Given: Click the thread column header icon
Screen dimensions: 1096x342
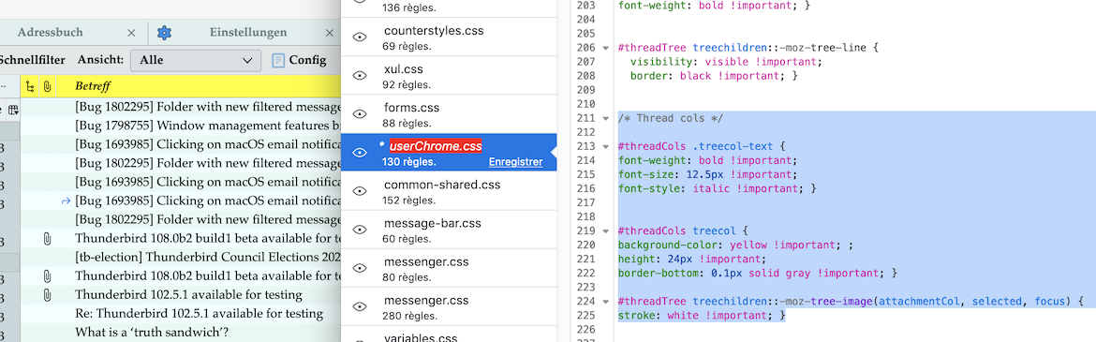Looking at the screenshot, I should click(x=29, y=87).
